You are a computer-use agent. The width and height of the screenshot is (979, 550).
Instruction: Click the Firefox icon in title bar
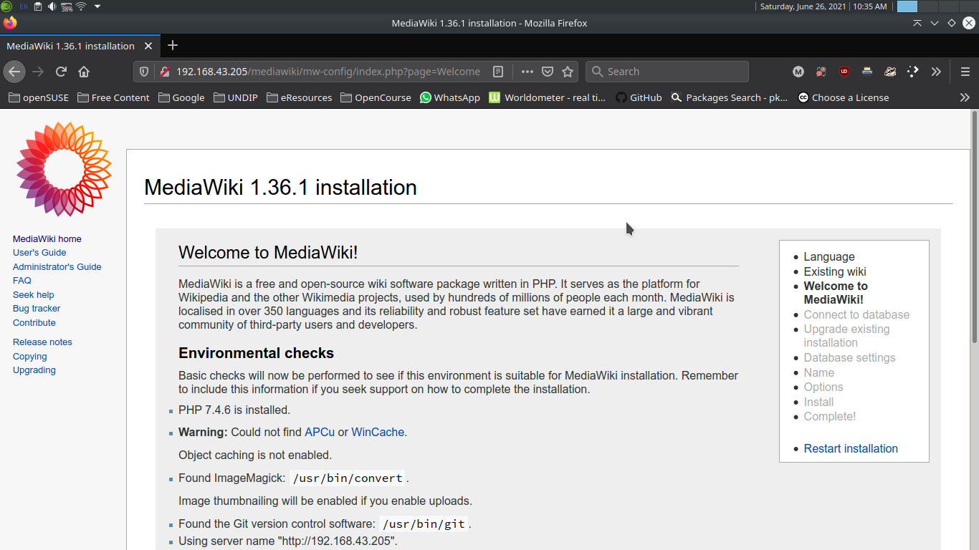pyautogui.click(x=9, y=23)
